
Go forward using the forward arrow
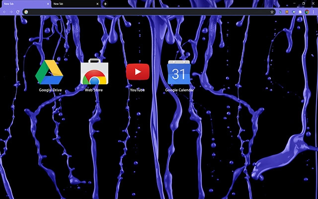[x=11, y=12]
